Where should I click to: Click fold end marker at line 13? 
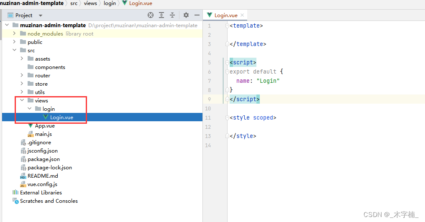point(227,136)
